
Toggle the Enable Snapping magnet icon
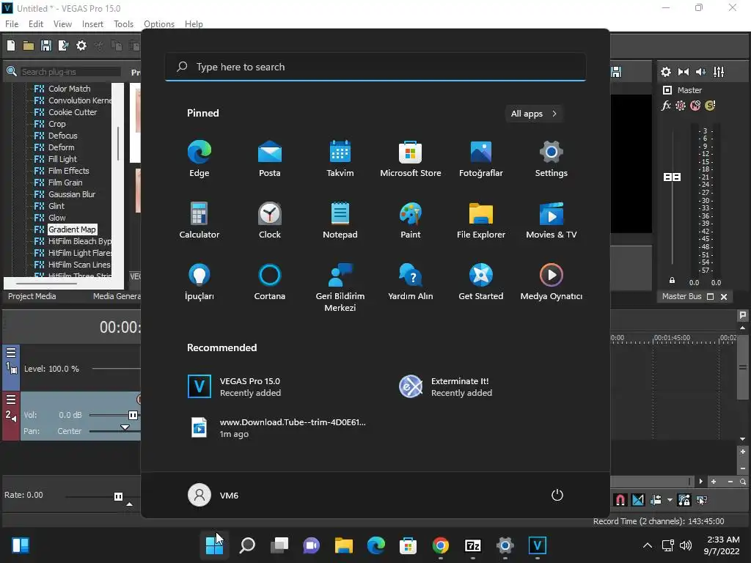pyautogui.click(x=620, y=500)
